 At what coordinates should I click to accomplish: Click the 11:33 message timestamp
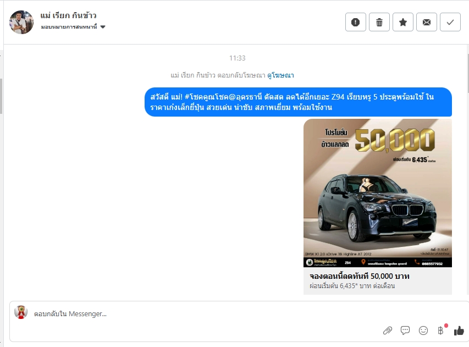pos(237,58)
